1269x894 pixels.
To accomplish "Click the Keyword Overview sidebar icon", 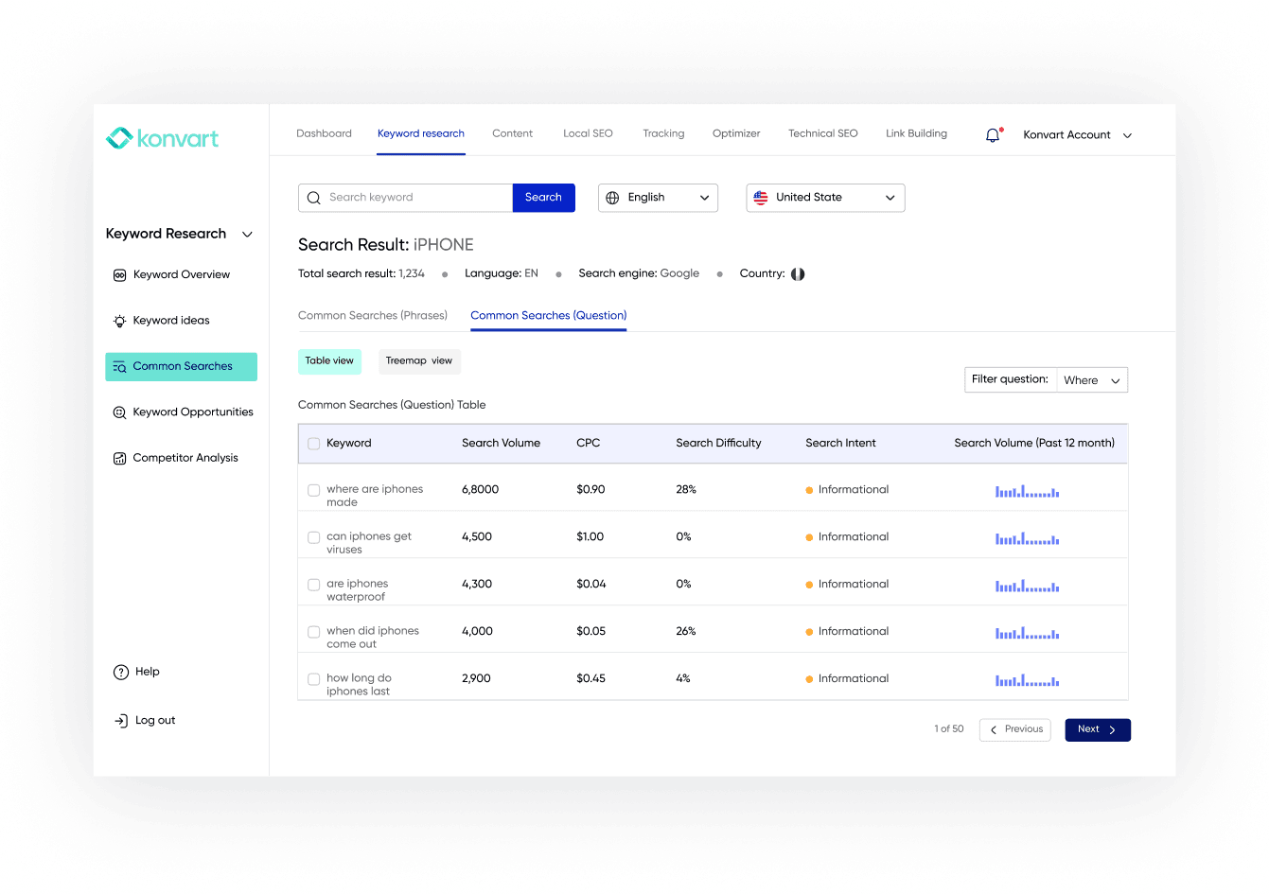I will pyautogui.click(x=119, y=275).
